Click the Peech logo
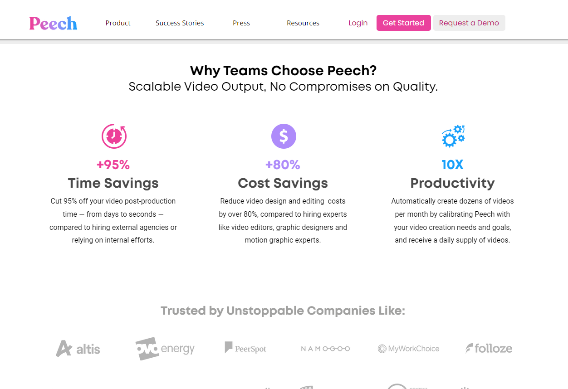 pos(53,23)
